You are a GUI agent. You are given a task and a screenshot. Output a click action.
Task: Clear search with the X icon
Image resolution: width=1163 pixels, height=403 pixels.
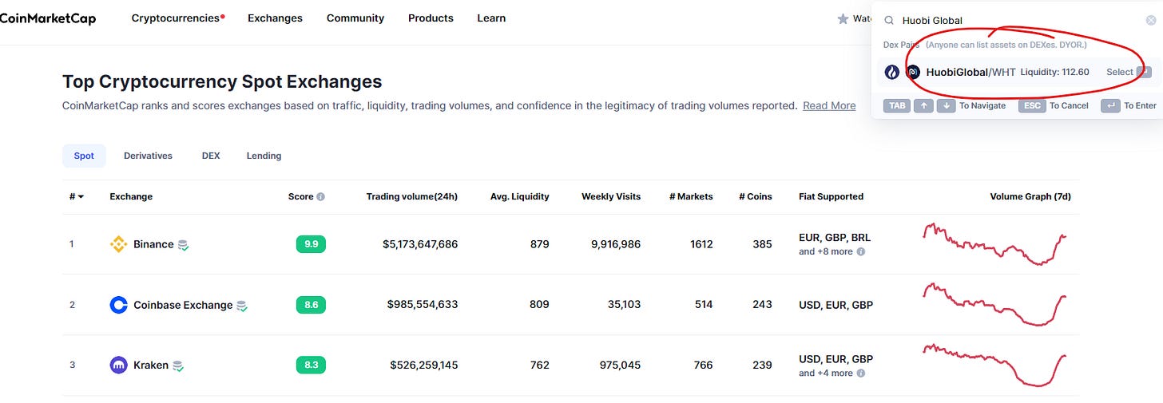1151,21
